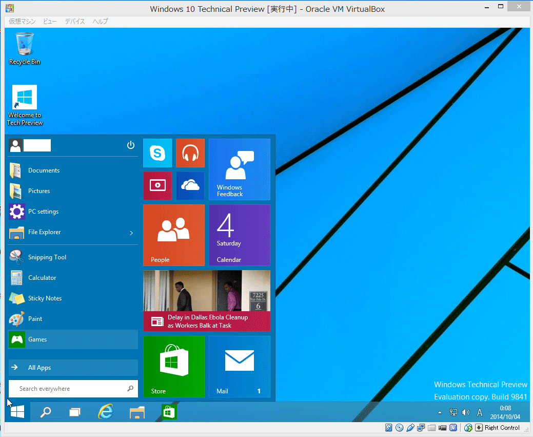Click VirtualBox shared folders indicator

click(x=432, y=427)
